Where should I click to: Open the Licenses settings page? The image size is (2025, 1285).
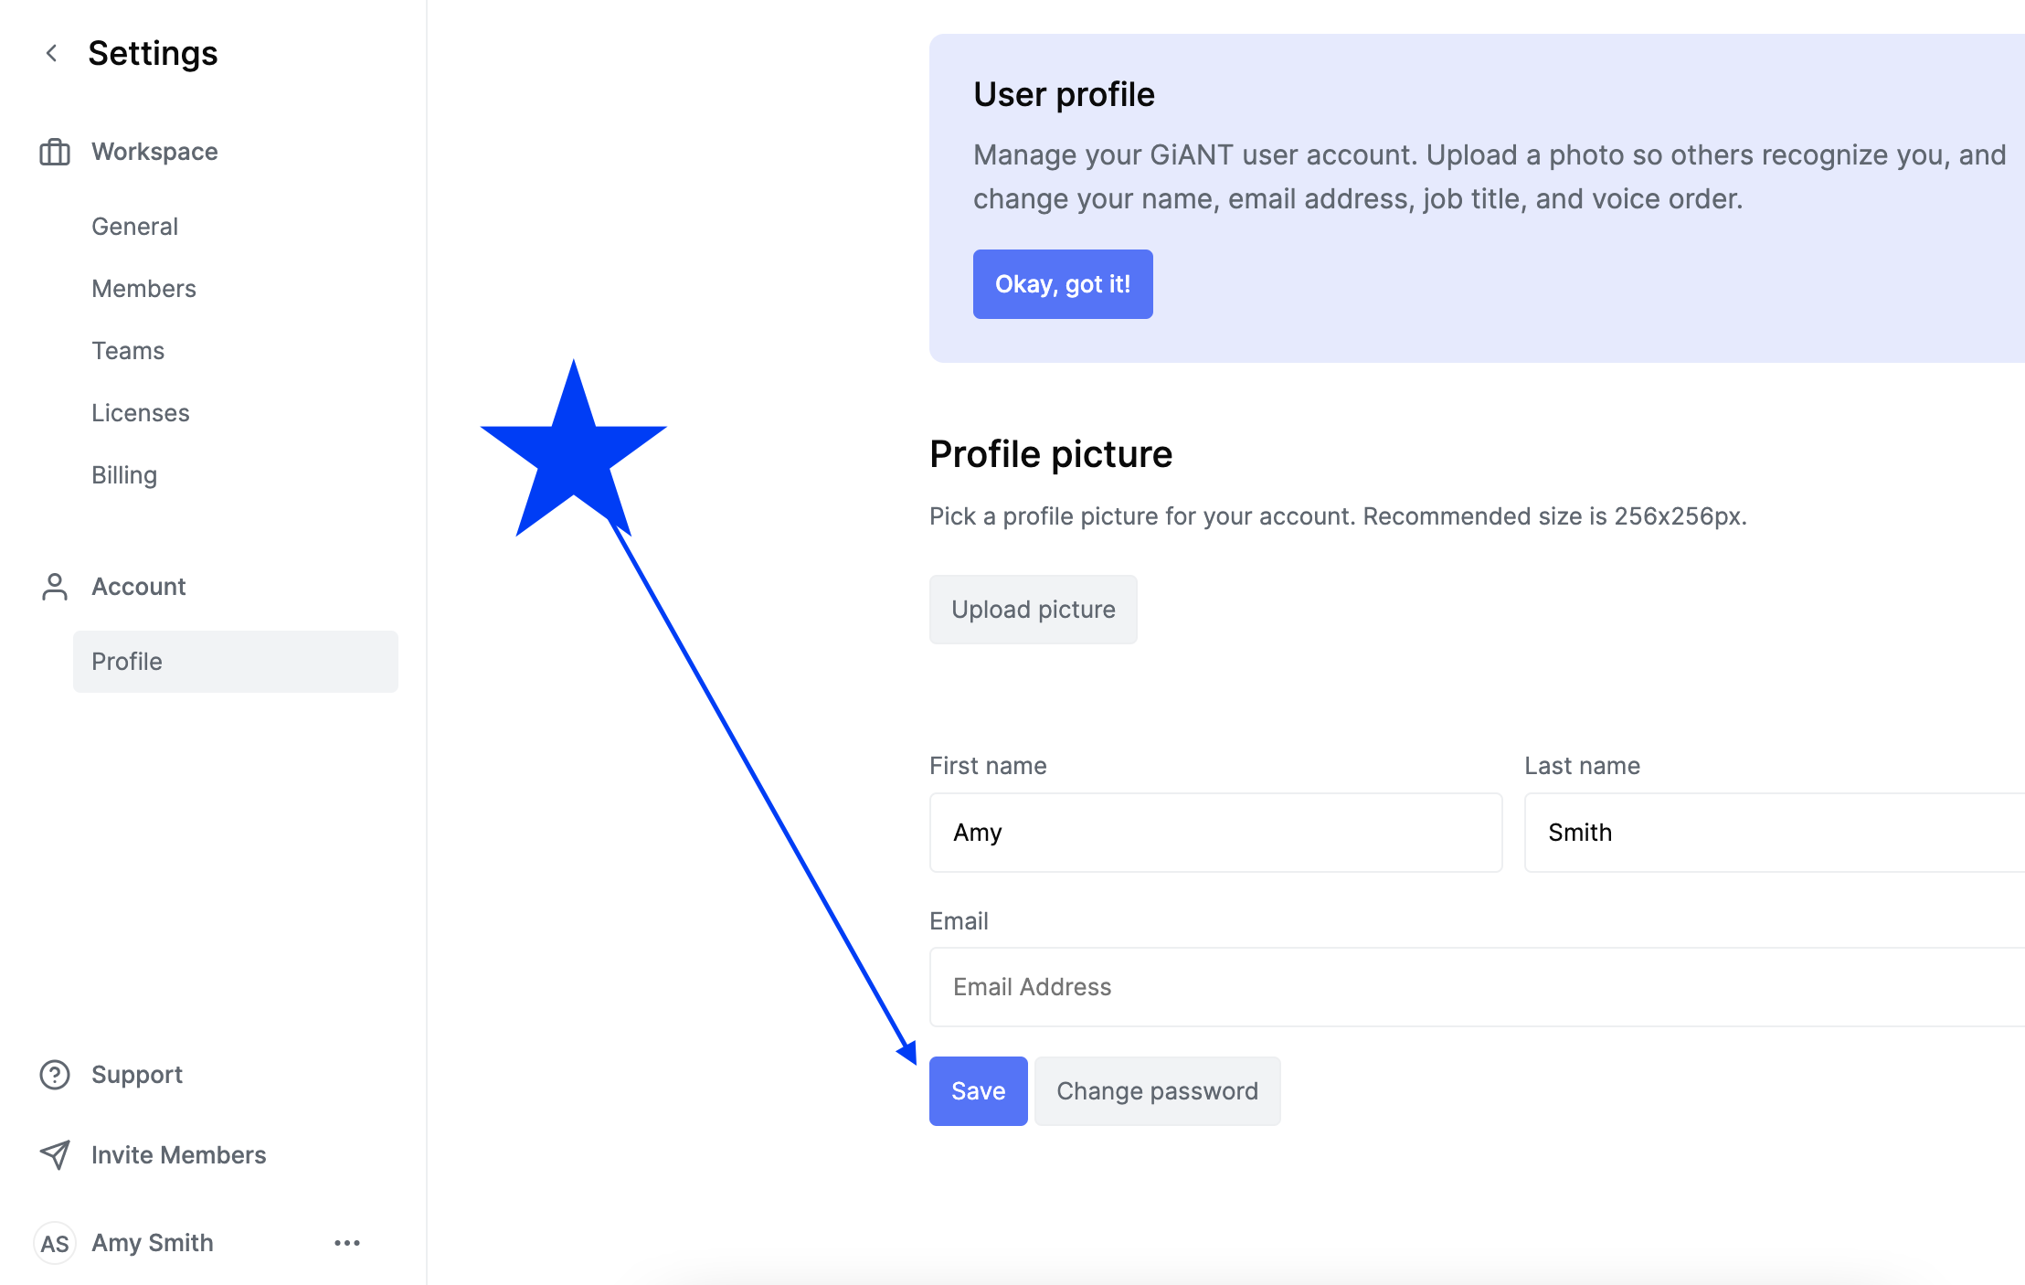141,413
